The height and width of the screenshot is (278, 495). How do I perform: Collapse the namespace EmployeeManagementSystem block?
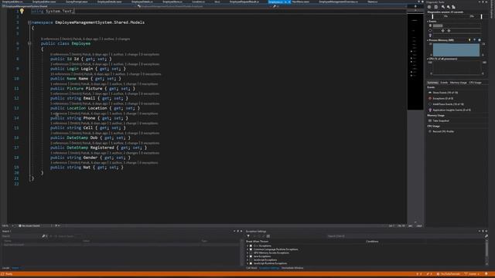[x=29, y=22]
